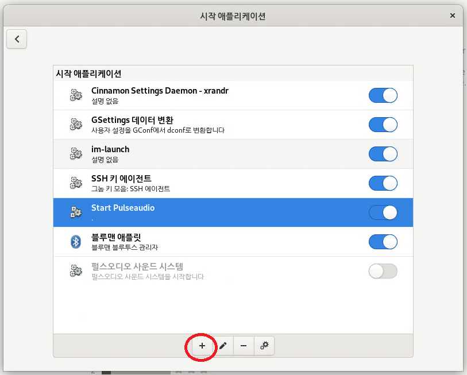The width and height of the screenshot is (467, 375).
Task: Add a new startup application with plus
Action: (x=202, y=346)
